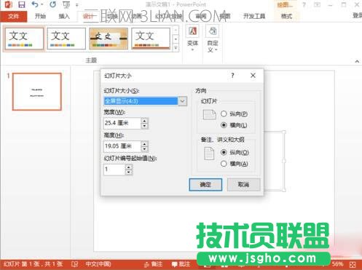Increase slide number start value up arrow

coord(129,167)
